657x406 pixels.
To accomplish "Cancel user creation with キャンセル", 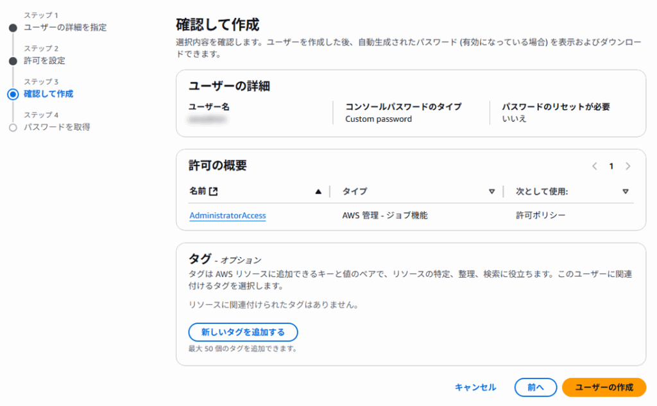I will [475, 387].
